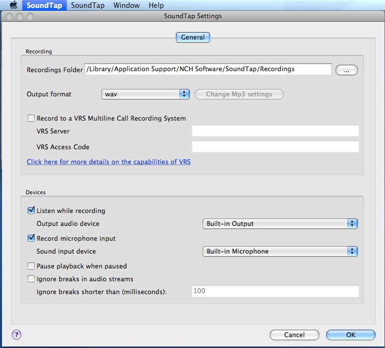Click the window close button
385x348 pixels.
click(x=9, y=16)
